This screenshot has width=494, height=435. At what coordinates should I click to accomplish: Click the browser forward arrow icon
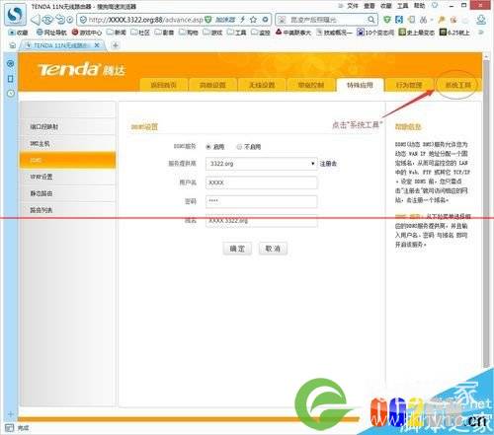[x=47, y=20]
